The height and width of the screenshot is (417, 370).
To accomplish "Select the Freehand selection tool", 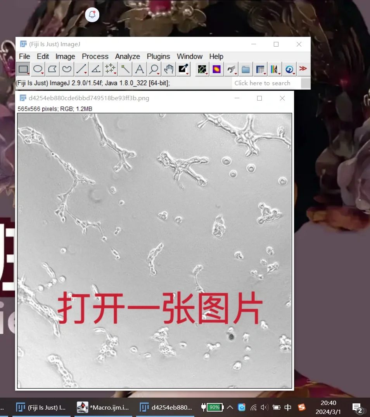I will tap(66, 69).
